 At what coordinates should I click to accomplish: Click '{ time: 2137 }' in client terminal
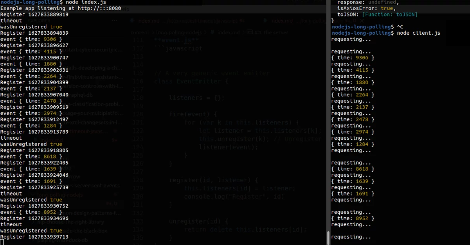point(353,107)
